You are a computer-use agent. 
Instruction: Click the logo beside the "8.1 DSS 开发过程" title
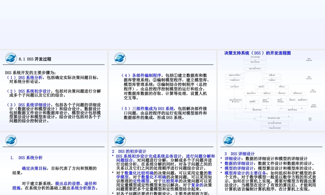(11, 58)
